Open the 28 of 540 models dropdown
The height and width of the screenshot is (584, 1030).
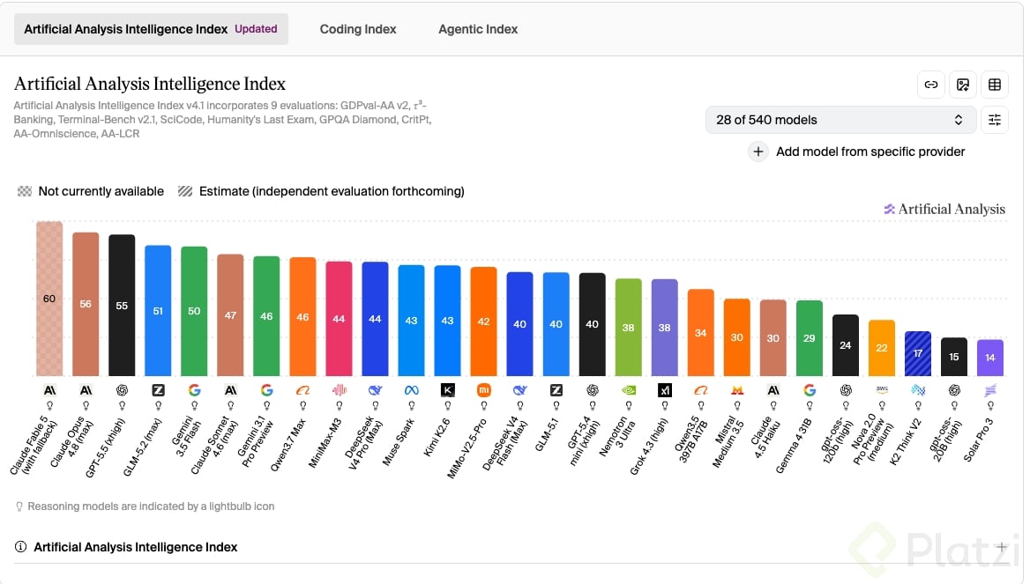tap(840, 120)
